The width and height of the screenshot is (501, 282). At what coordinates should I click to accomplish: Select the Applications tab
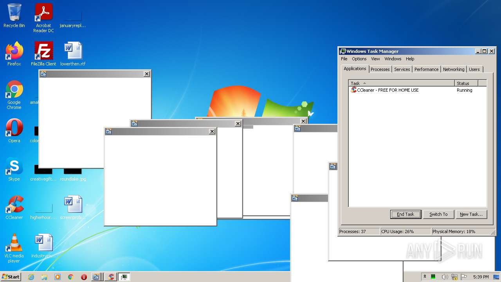click(355, 69)
